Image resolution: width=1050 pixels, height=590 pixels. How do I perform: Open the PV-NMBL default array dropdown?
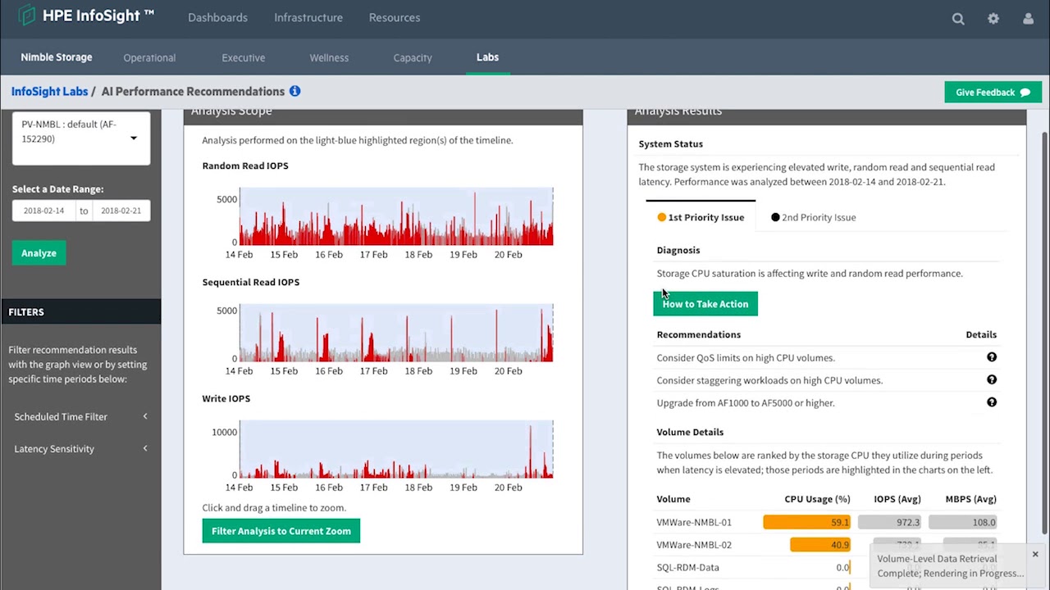coord(80,137)
